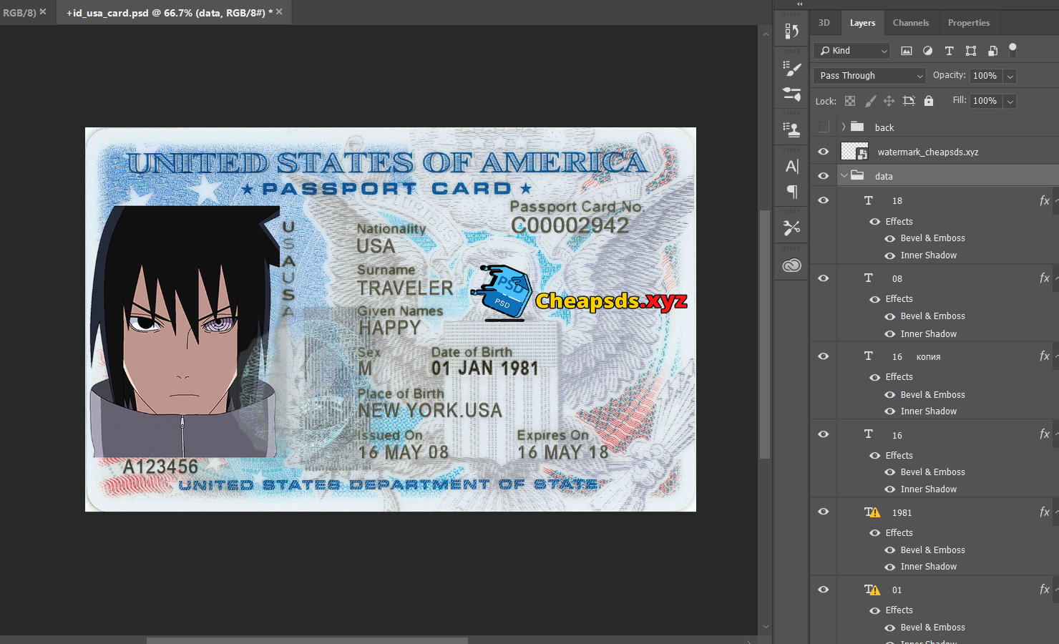Filter for adjustment layers icon

tap(927, 51)
